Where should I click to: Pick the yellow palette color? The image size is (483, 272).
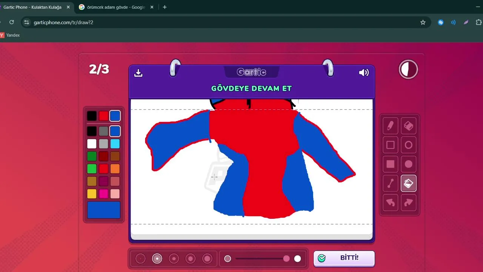coord(92,194)
